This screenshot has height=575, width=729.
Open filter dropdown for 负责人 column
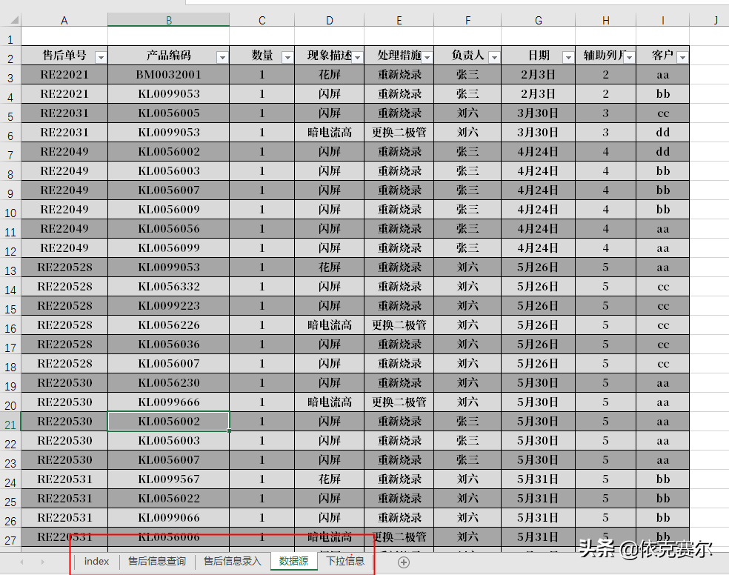495,57
